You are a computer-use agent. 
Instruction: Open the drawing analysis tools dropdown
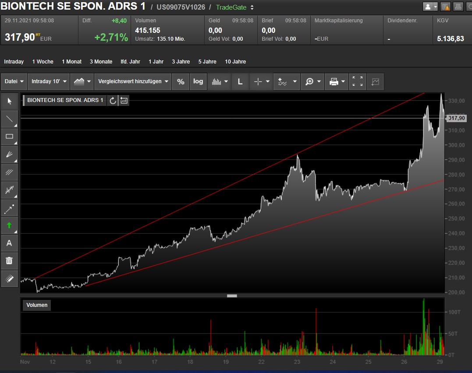[x=287, y=81]
